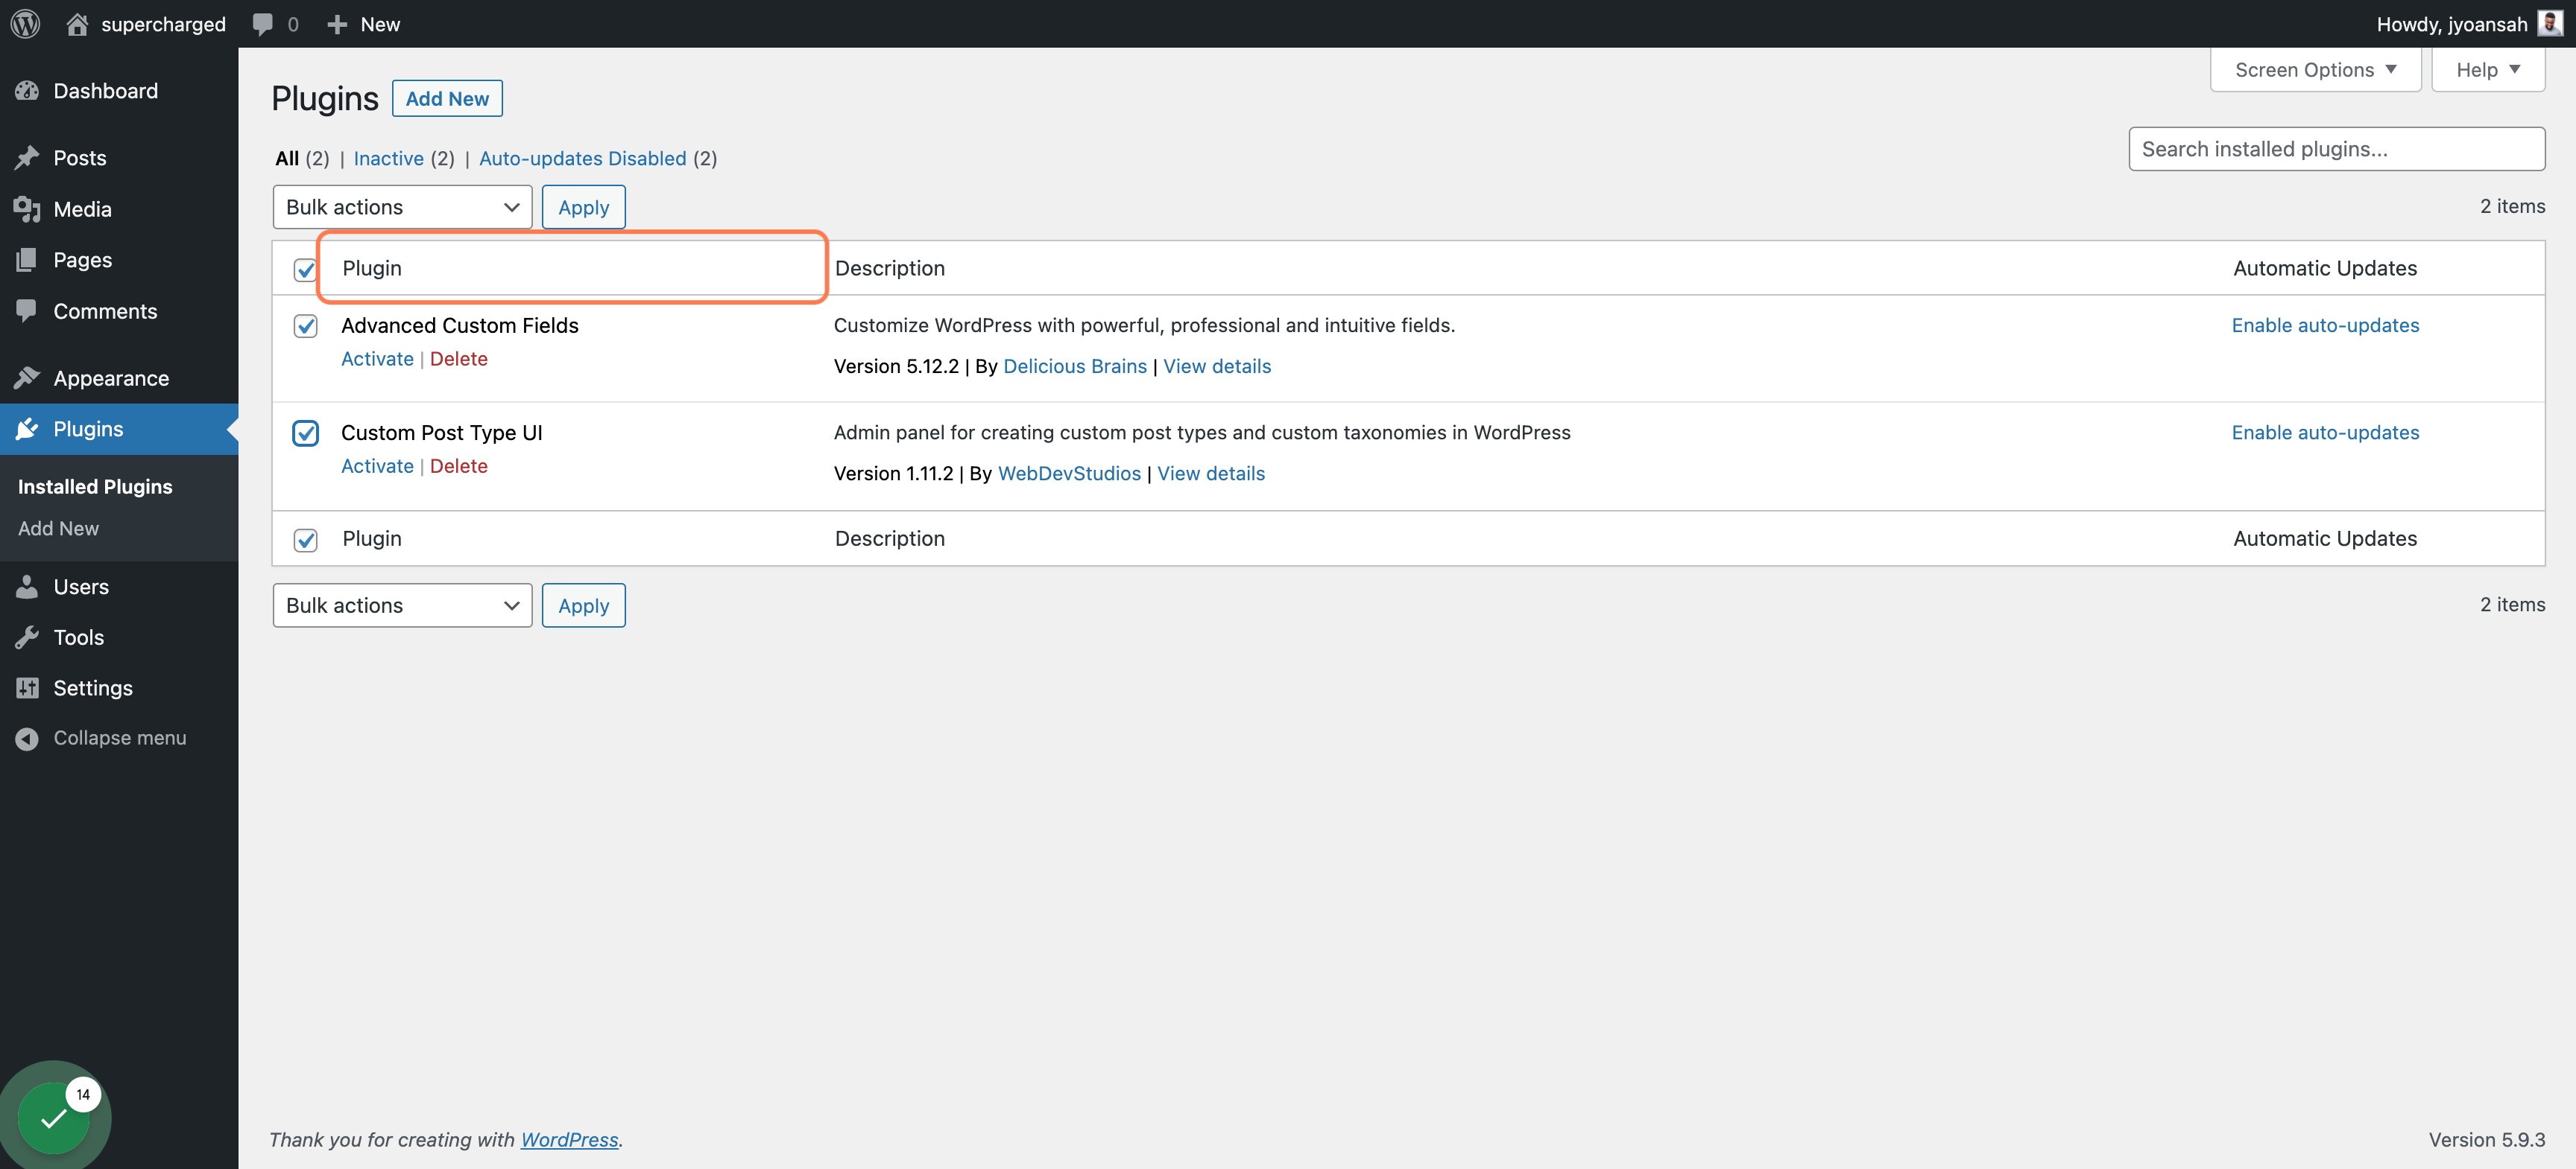Uncheck the Advanced Custom Fields checkbox
The image size is (2576, 1169).
coord(305,325)
